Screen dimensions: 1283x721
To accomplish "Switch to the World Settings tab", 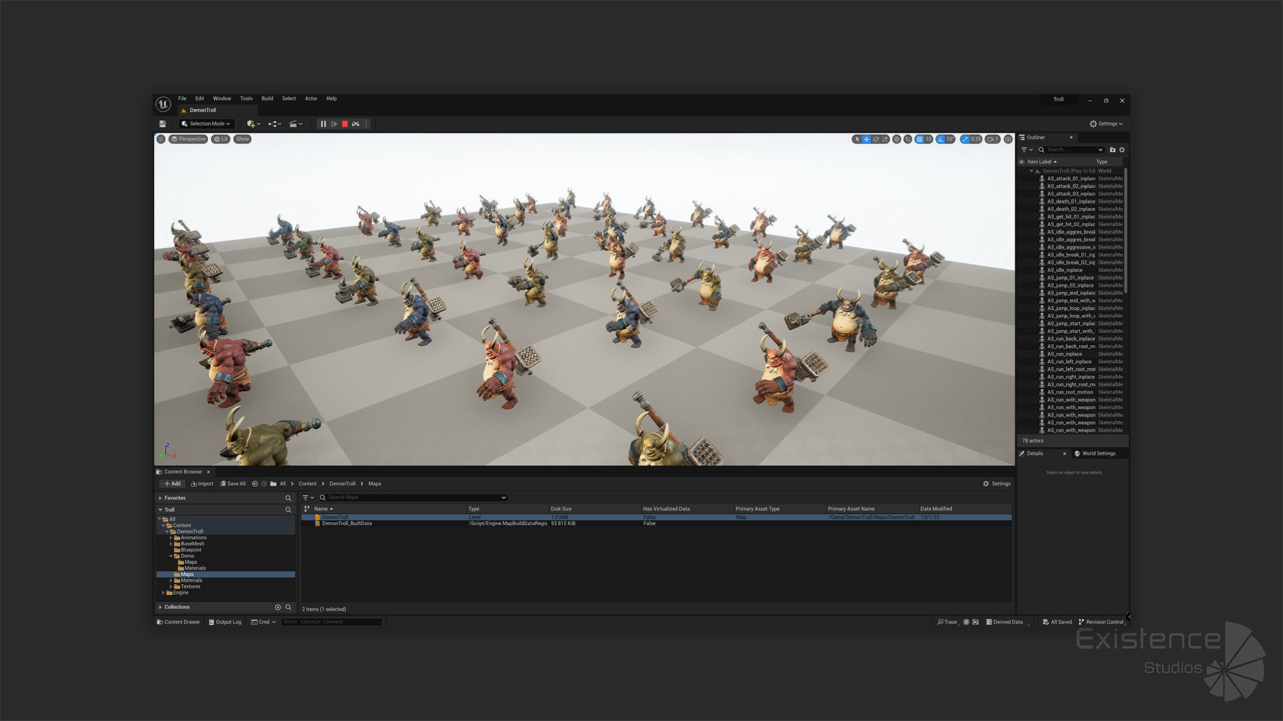I will (1098, 454).
